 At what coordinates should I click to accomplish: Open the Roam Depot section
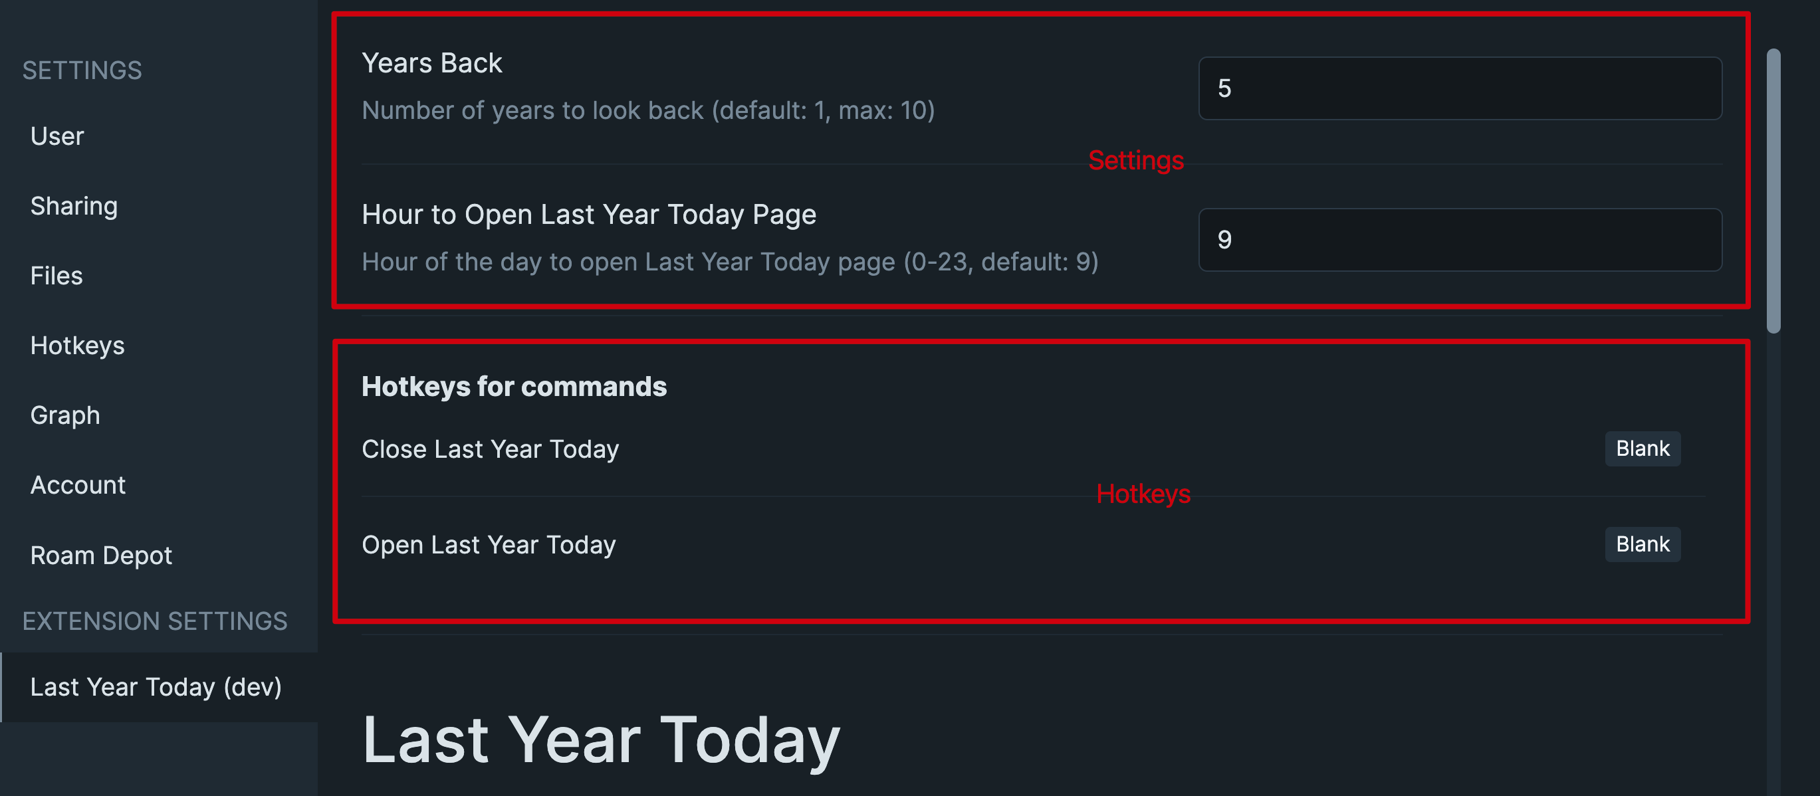click(x=101, y=555)
